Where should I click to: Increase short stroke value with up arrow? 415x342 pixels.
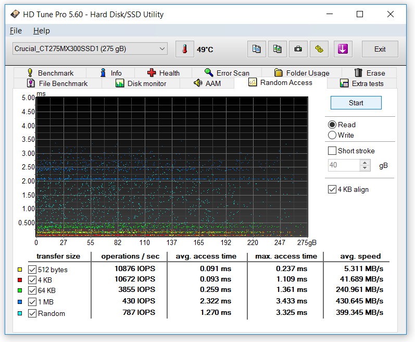[x=364, y=163]
